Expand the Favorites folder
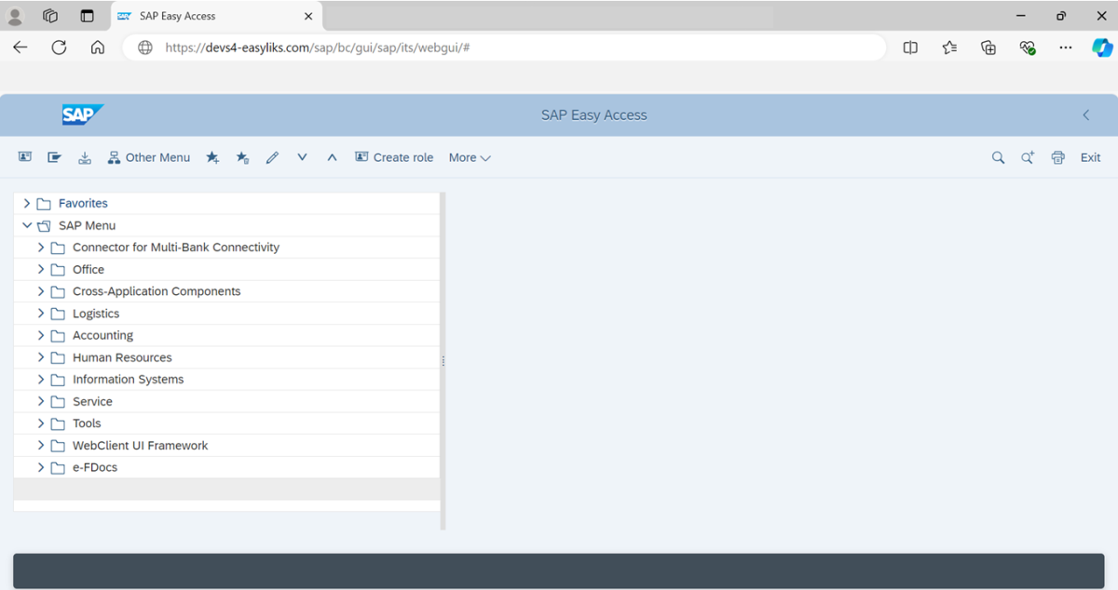1118x590 pixels. (27, 203)
